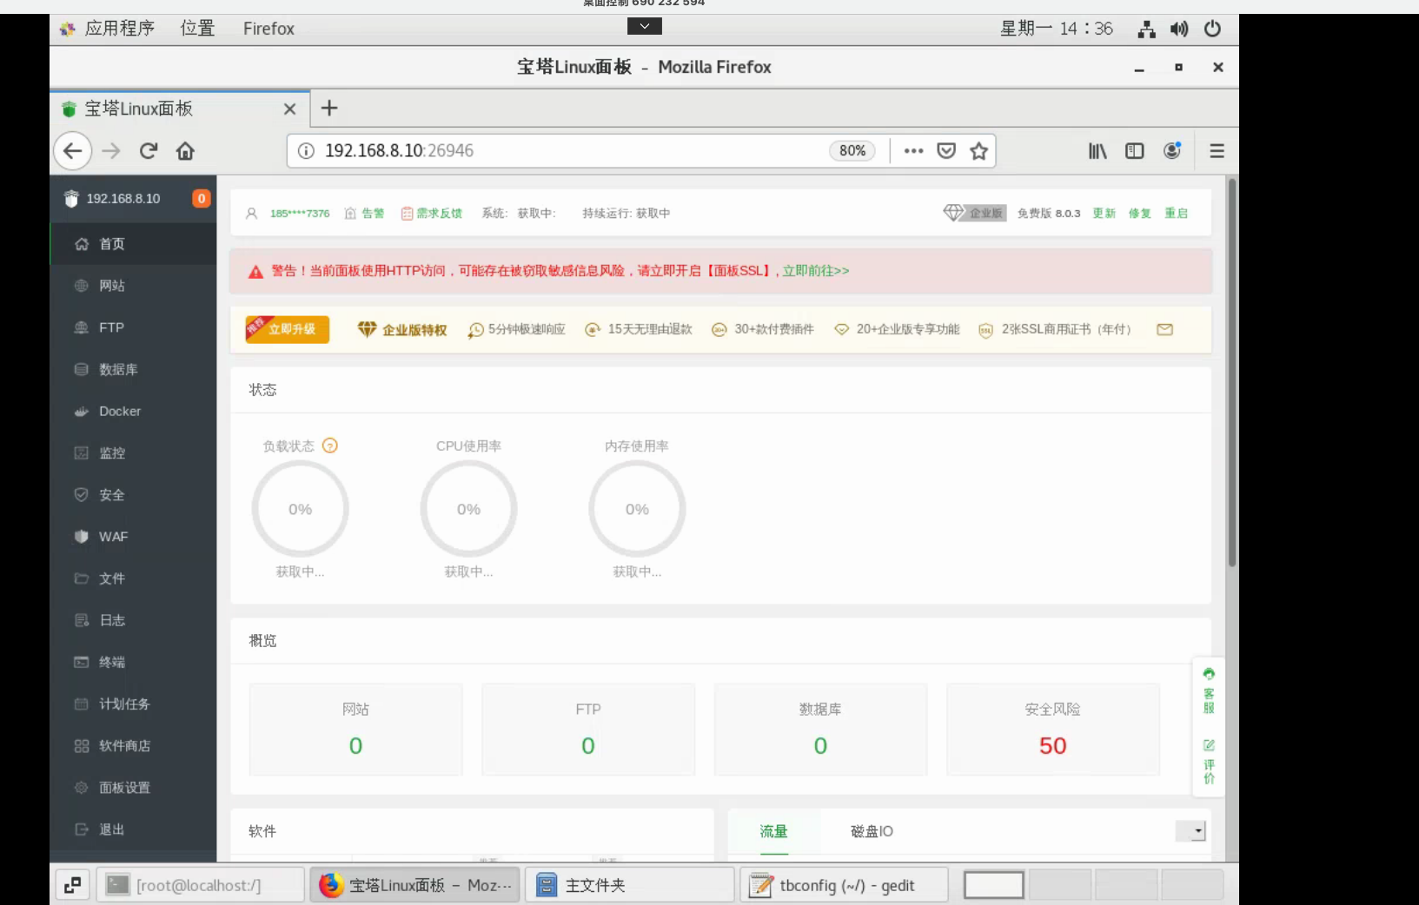
Task: Open page actions three-dot menu
Action: click(913, 151)
